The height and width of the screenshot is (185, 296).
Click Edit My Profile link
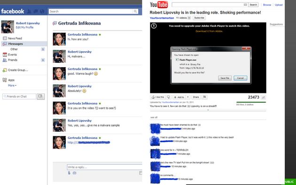24,28
